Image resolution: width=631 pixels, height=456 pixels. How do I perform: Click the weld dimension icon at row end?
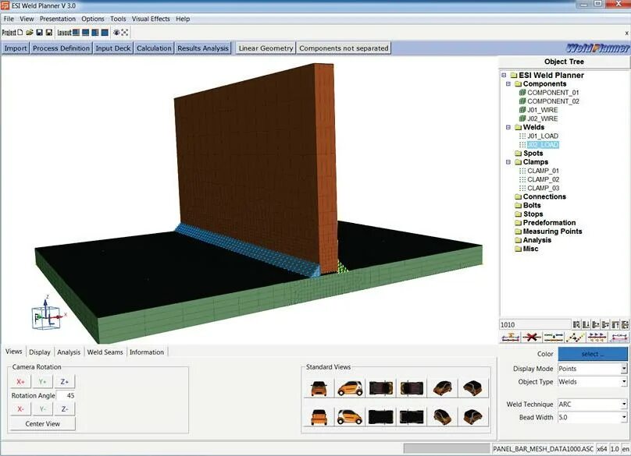click(619, 337)
